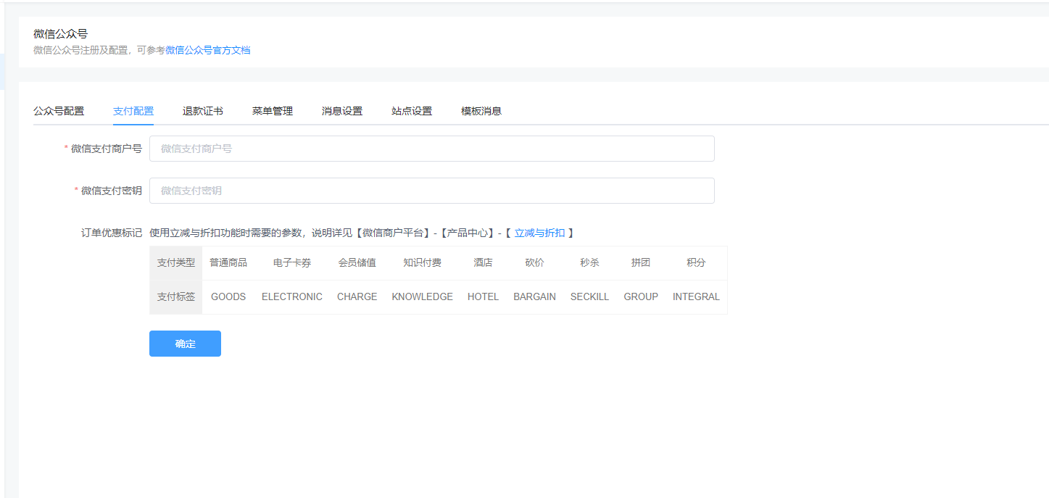Click the 酒店 table cell
1049x498 pixels.
tap(483, 262)
